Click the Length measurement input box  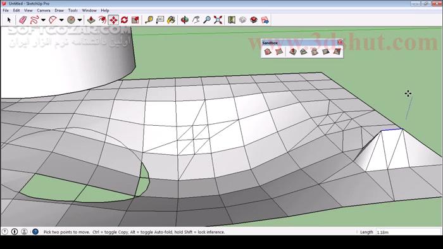coord(408,232)
